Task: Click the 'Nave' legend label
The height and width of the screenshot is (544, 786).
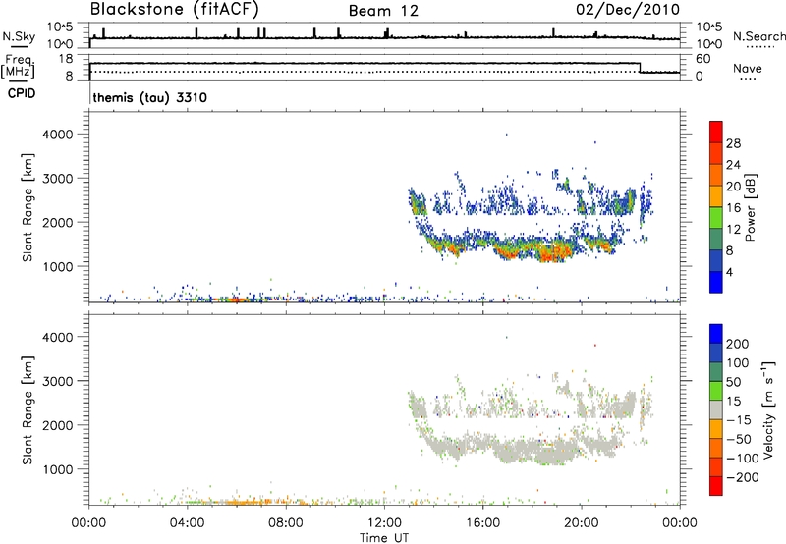Action: [748, 68]
